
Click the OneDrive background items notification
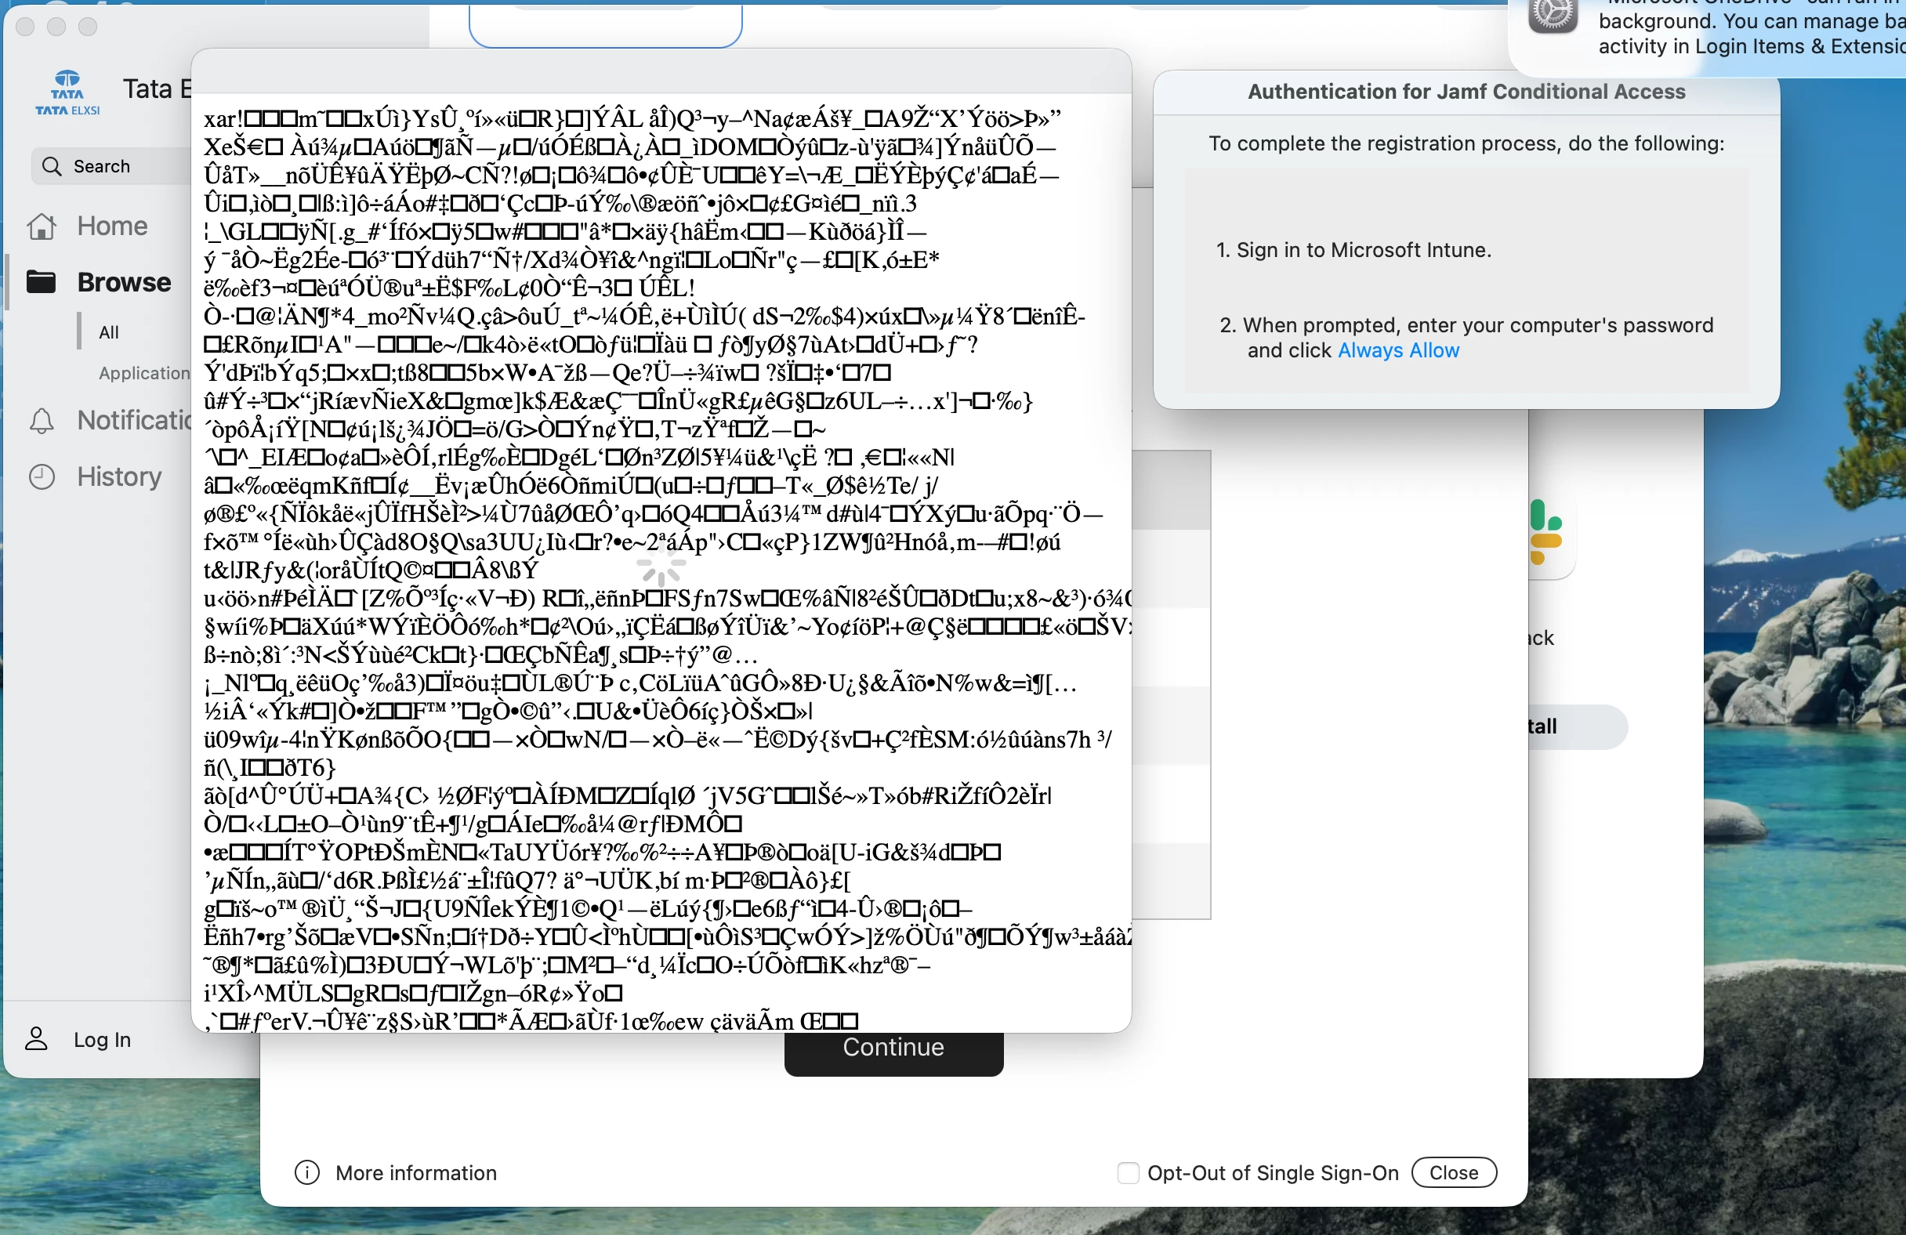(1746, 34)
